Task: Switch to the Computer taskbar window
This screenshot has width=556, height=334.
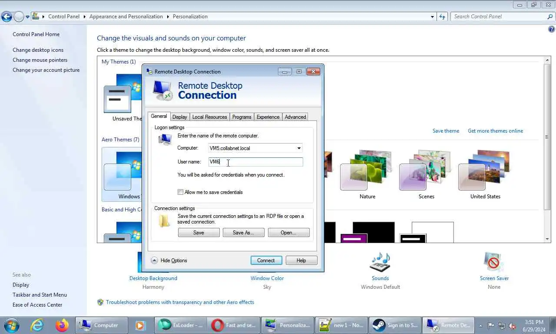Action: tap(101, 325)
